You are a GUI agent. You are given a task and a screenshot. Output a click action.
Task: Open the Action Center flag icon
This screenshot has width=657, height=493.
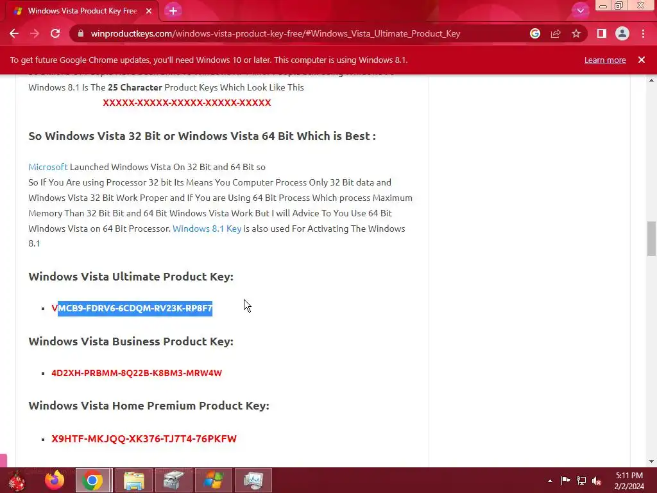(x=566, y=480)
